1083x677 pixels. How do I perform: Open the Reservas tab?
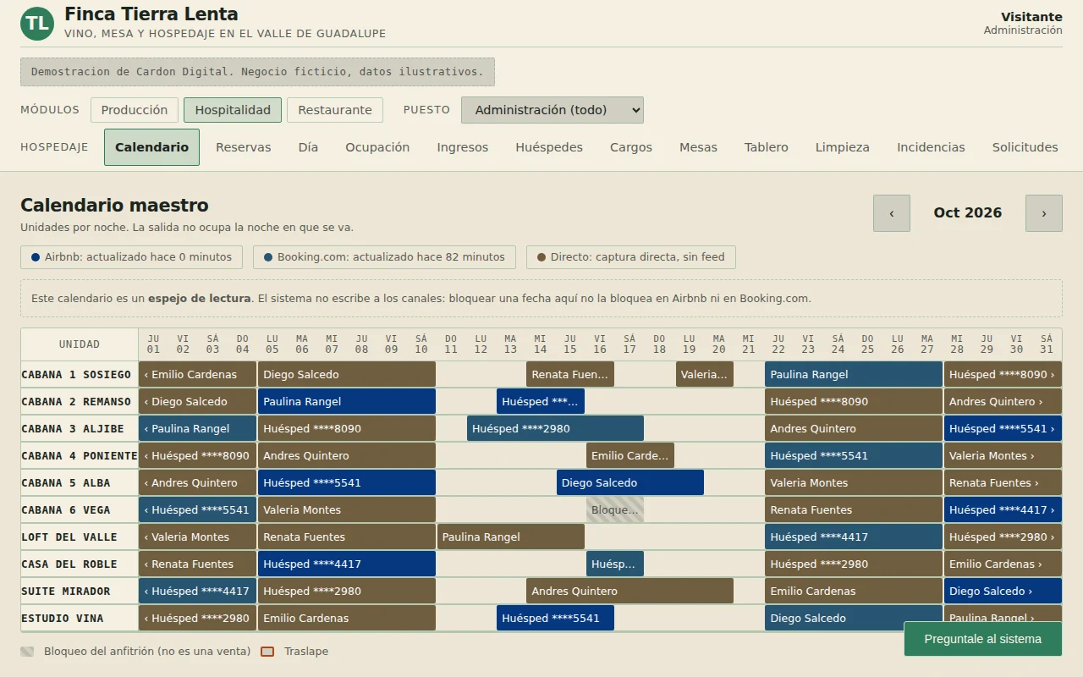244,147
